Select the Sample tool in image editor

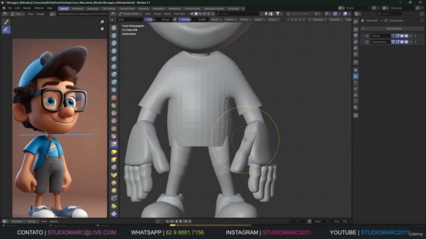tap(6, 22)
